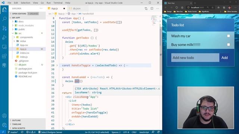Click the master branch indicator

point(13,132)
